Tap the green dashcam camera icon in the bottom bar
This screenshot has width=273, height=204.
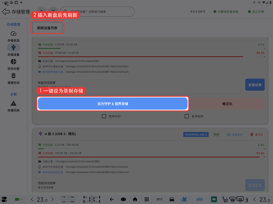[17, 199]
